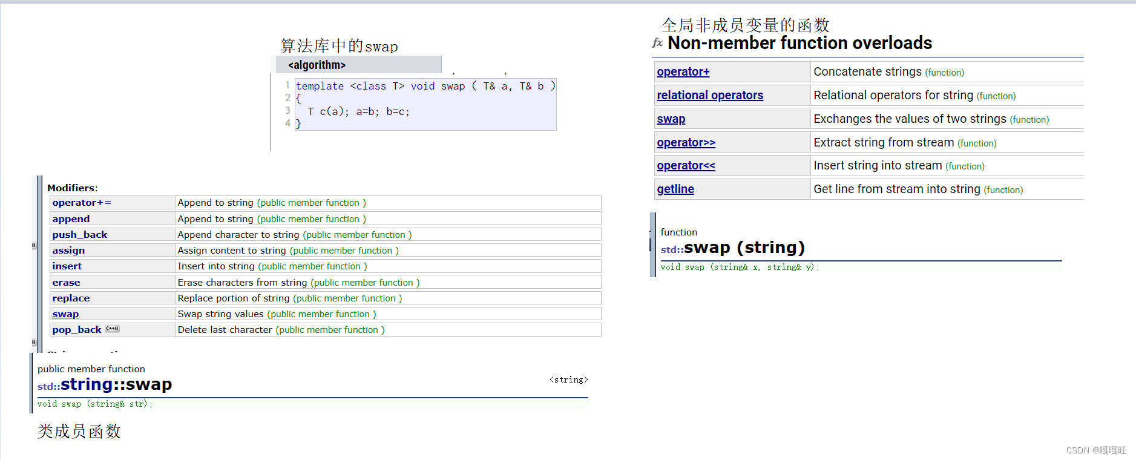Click 'Concatenate strings' description

(x=867, y=71)
